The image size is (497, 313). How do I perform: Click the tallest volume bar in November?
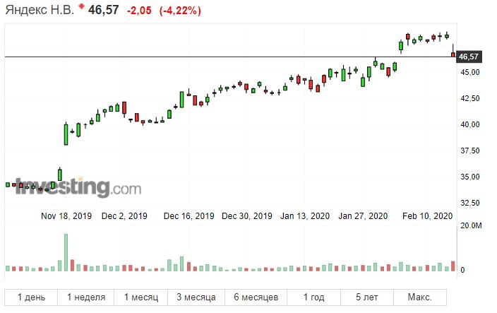pyautogui.click(x=66, y=252)
